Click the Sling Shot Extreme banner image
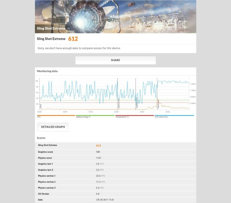The width and height of the screenshot is (231, 203). click(x=115, y=17)
